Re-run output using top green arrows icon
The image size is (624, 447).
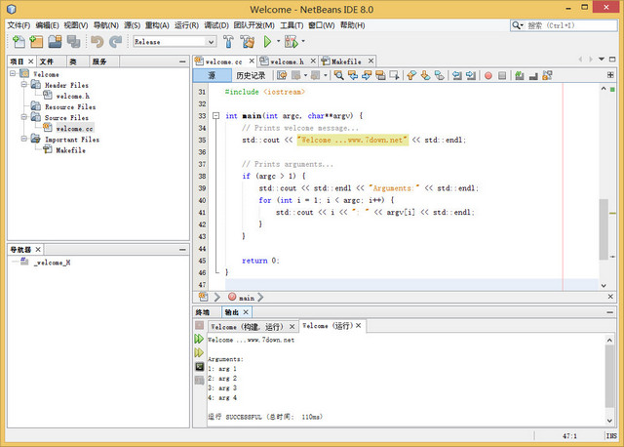click(x=199, y=339)
